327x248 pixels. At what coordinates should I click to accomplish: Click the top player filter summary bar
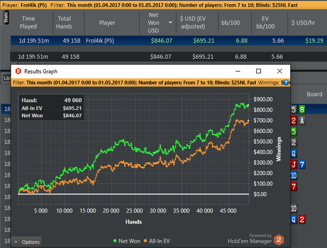[163, 5]
